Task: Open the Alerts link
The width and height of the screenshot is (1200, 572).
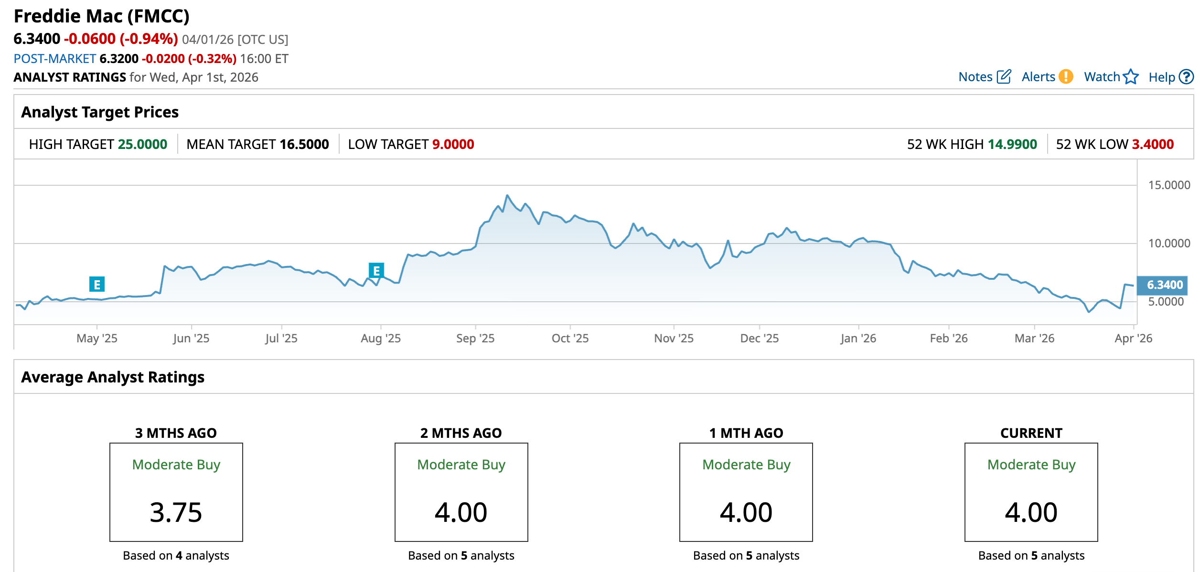Action: 1038,77
